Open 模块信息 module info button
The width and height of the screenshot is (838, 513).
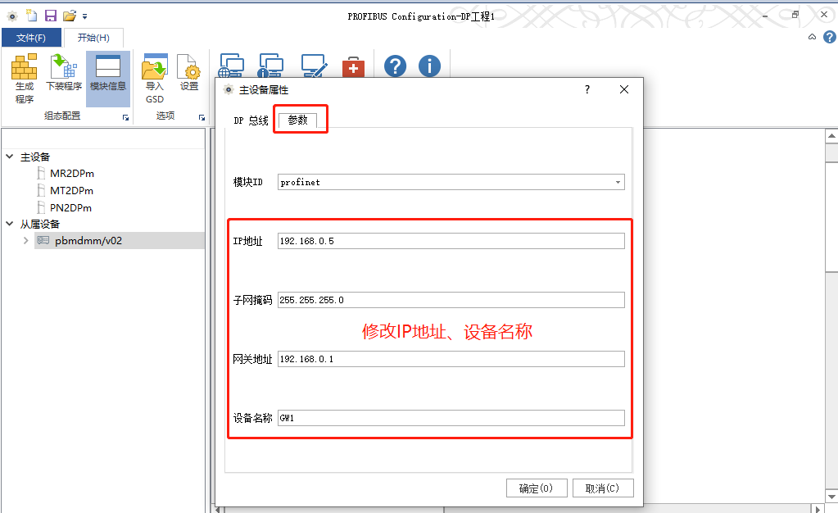click(107, 73)
